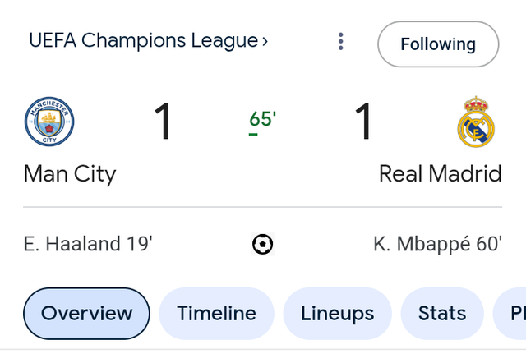Click the live 65' match minute indicator

(x=262, y=119)
